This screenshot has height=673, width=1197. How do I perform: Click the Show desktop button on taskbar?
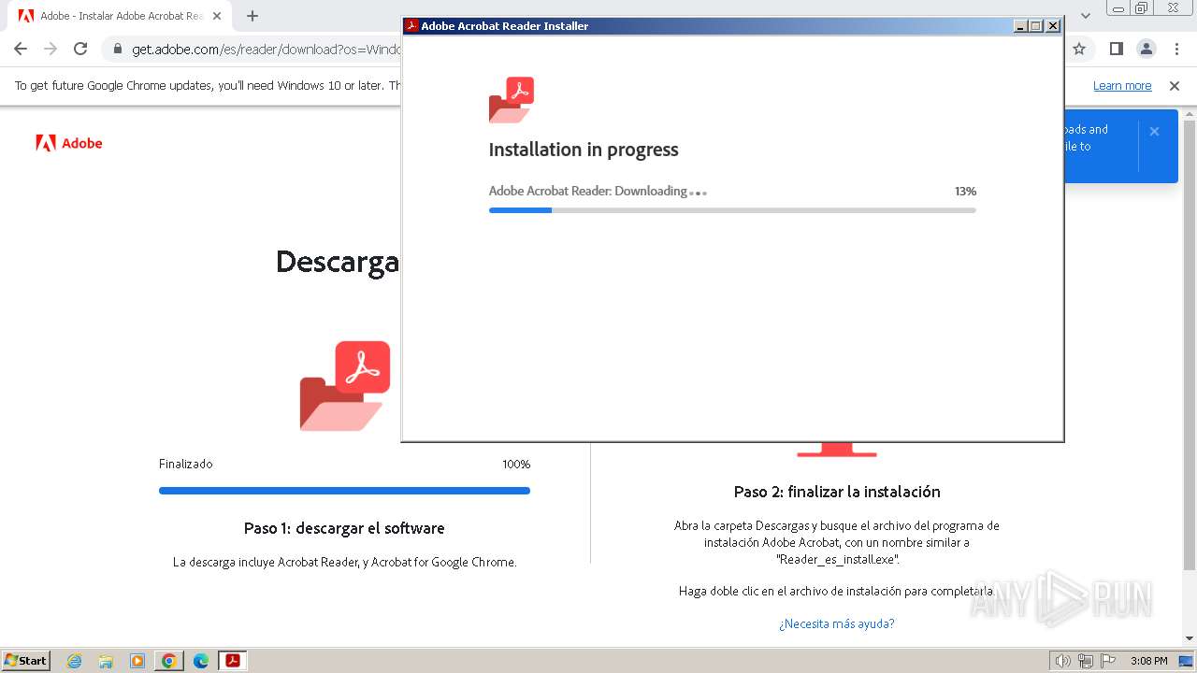point(1186,661)
